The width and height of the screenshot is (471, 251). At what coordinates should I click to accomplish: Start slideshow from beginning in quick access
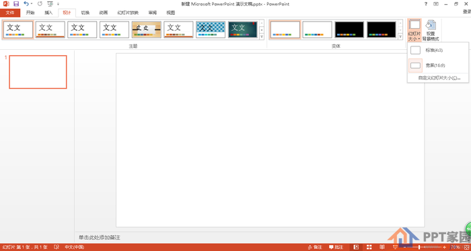click(50, 4)
